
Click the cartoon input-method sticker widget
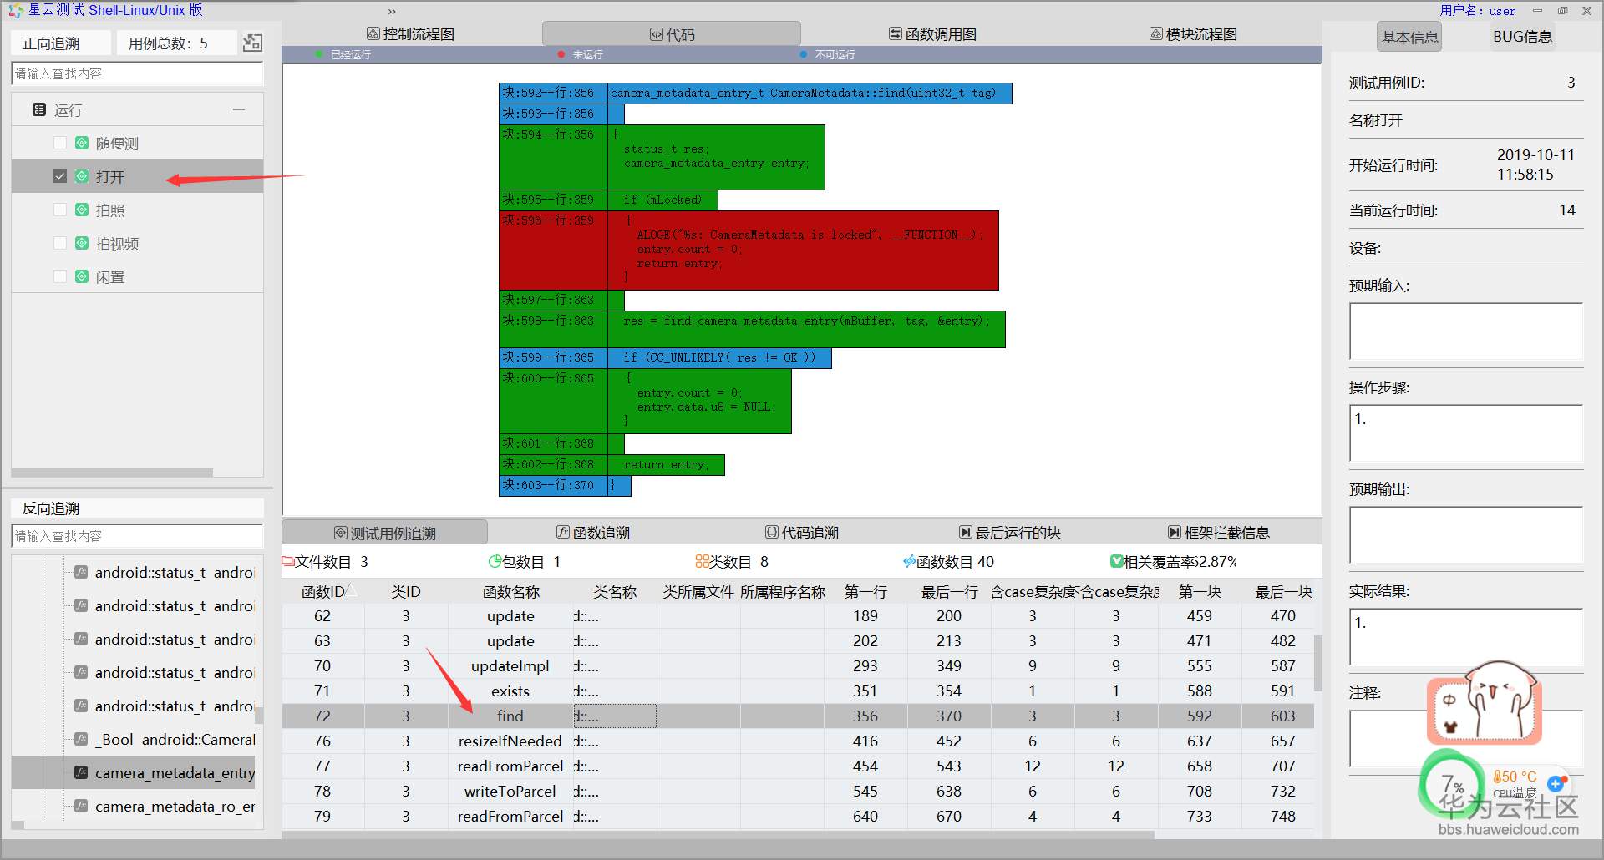pos(1484,702)
